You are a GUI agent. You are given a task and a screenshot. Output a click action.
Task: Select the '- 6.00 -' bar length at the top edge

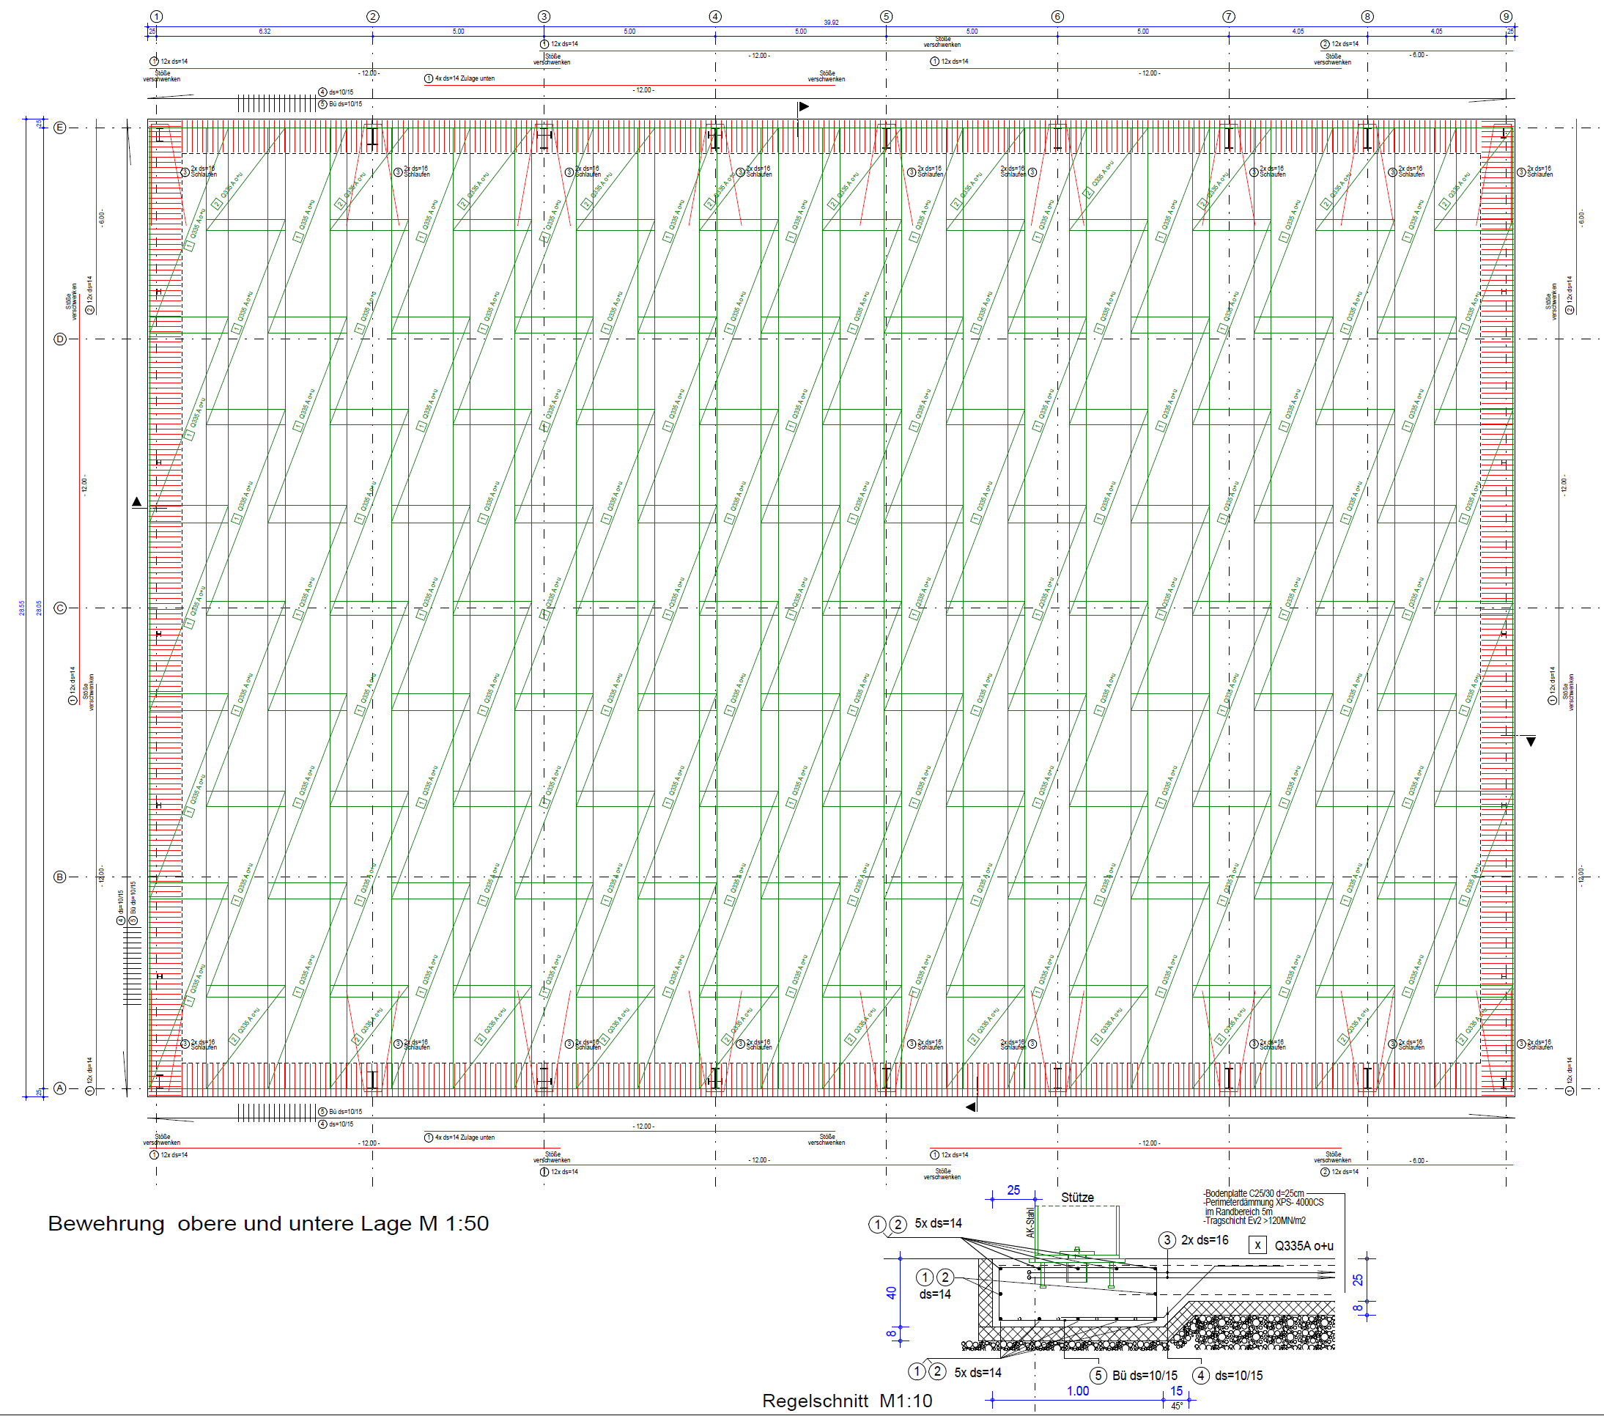(1419, 55)
